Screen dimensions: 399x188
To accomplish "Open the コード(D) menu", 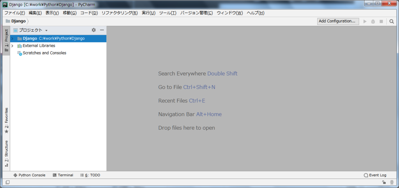I will [x=89, y=13].
